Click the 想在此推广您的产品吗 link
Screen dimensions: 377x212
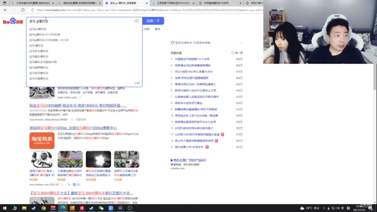pyautogui.click(x=188, y=160)
